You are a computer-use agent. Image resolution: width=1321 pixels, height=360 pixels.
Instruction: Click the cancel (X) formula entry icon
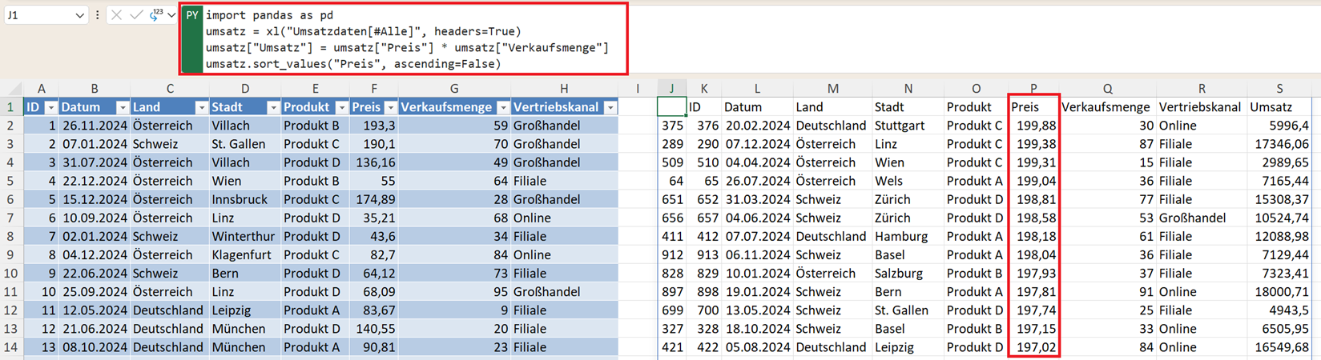click(x=117, y=15)
